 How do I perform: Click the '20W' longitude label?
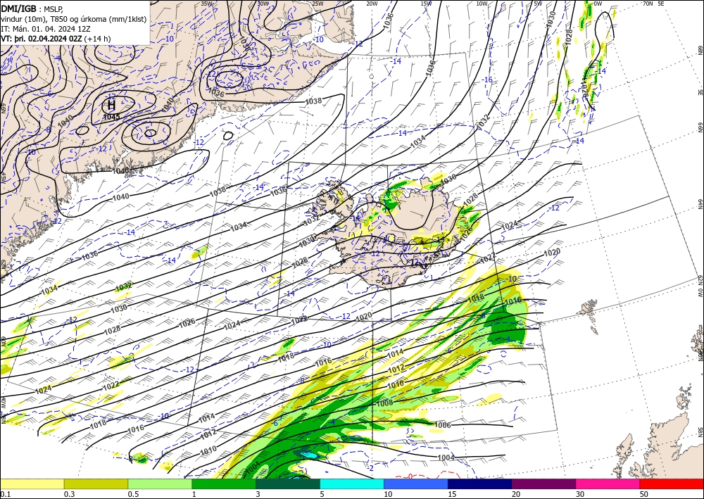point(372,4)
